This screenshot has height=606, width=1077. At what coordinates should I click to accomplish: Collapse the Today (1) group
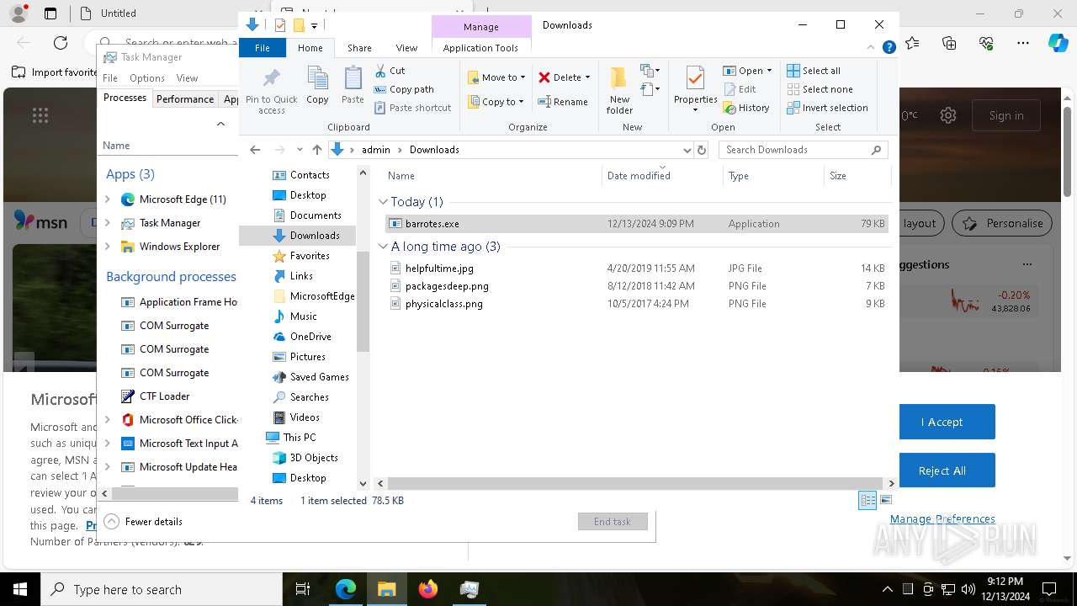pyautogui.click(x=384, y=202)
